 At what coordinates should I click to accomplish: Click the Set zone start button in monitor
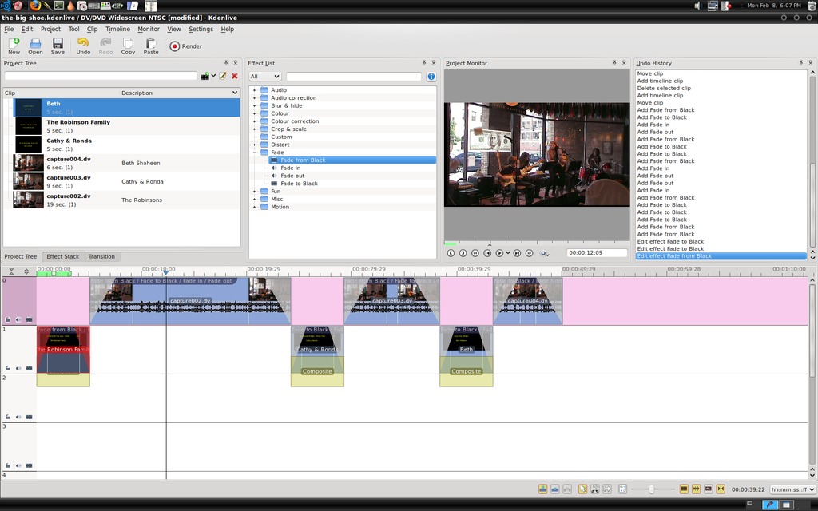(451, 253)
